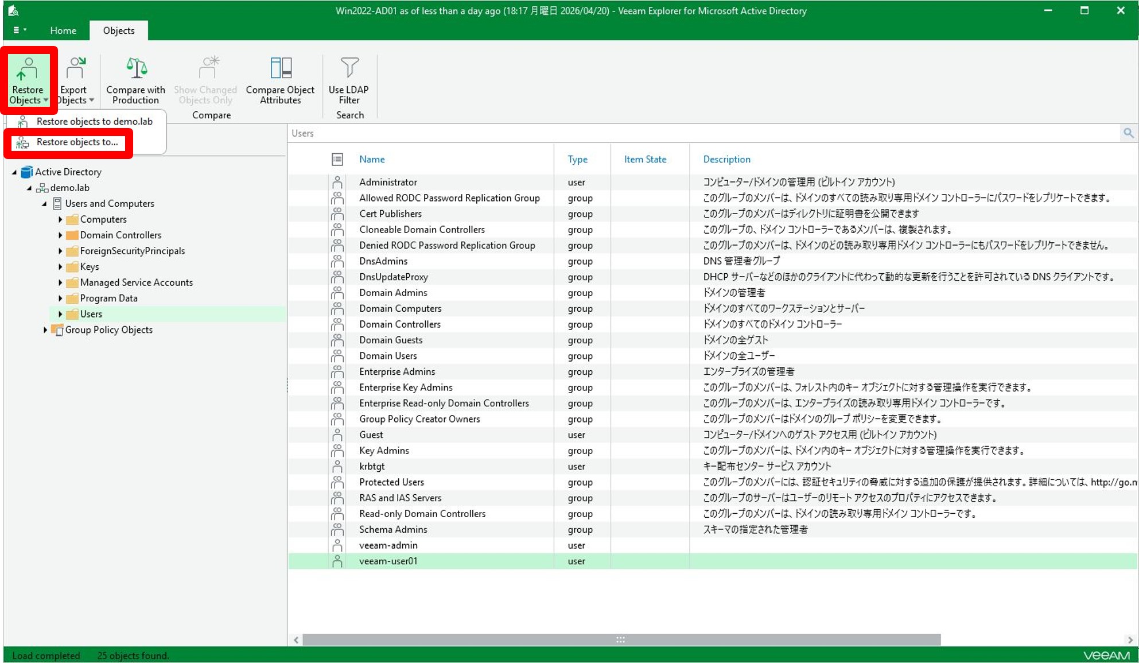Choose Restore objects to demo.lab

(x=85, y=121)
